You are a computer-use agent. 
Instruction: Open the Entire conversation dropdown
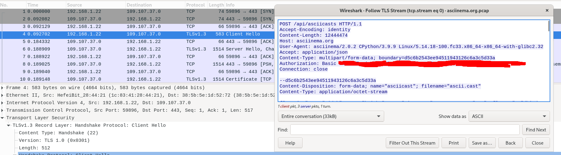(x=331, y=116)
